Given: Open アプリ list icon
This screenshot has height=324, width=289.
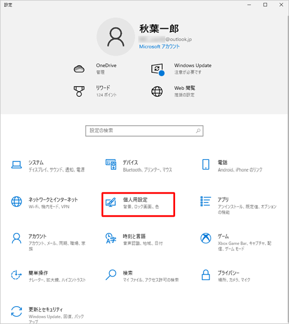Looking at the screenshot, I should pos(206,201).
